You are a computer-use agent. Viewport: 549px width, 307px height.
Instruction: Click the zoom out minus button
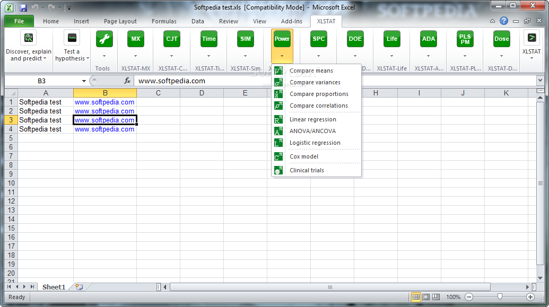[469, 297]
